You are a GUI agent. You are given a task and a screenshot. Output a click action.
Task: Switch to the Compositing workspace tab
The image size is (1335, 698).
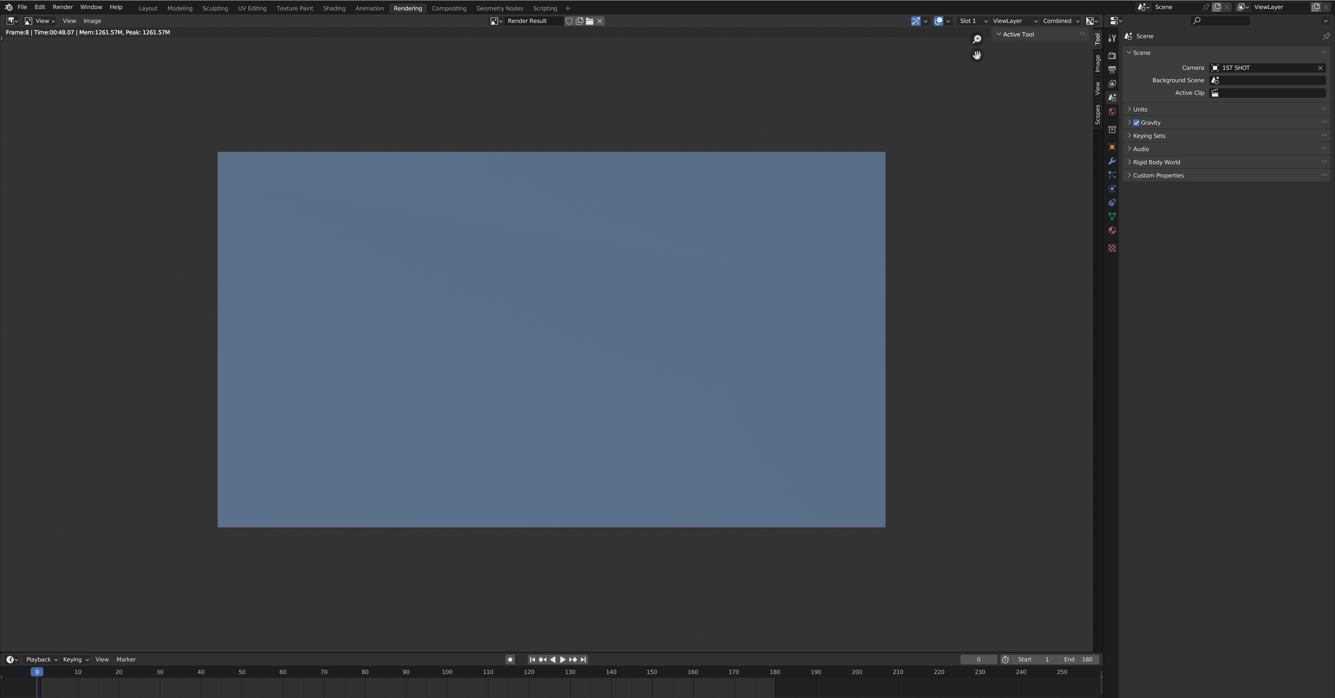449,8
